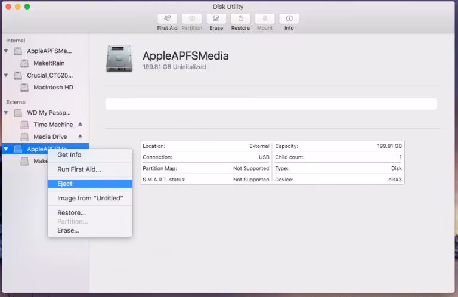
Task: Click the empty disk usage bar
Action: click(x=271, y=104)
